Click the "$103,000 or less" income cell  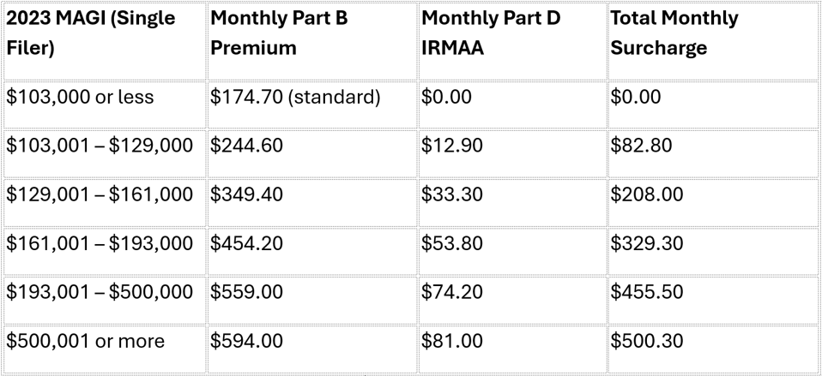point(81,98)
